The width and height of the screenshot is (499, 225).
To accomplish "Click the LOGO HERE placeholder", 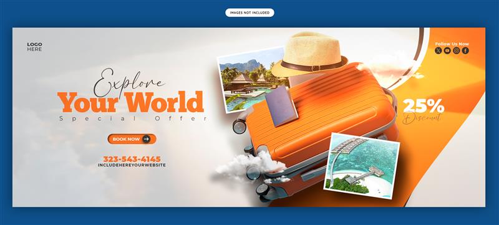I will click(34, 47).
